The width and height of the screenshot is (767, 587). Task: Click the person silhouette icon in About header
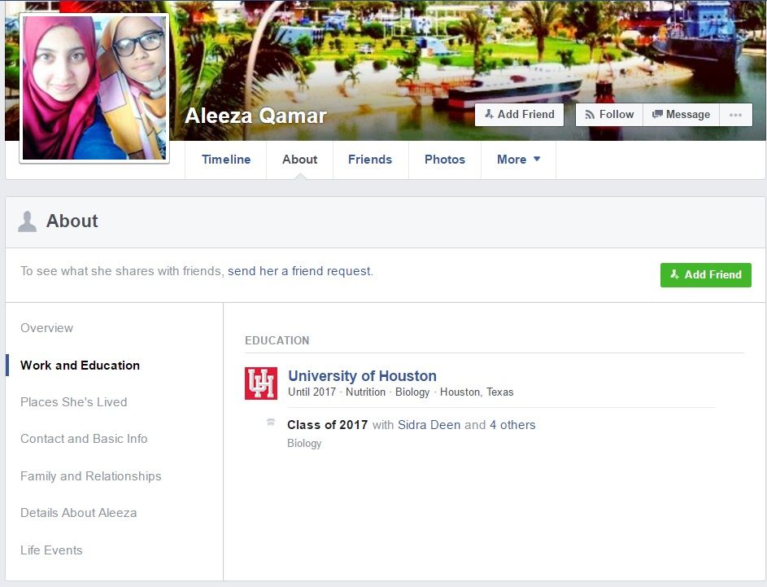[27, 220]
